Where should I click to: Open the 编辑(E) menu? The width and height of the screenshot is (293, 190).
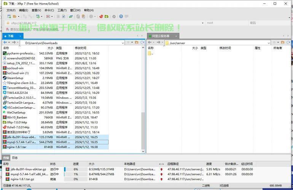pos(24,10)
